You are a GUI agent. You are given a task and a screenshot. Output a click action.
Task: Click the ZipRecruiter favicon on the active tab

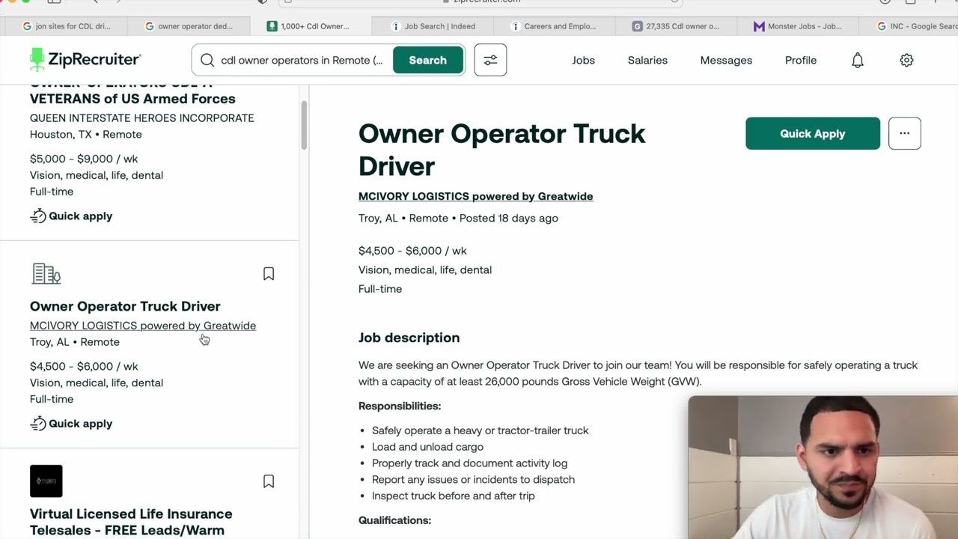click(x=272, y=26)
